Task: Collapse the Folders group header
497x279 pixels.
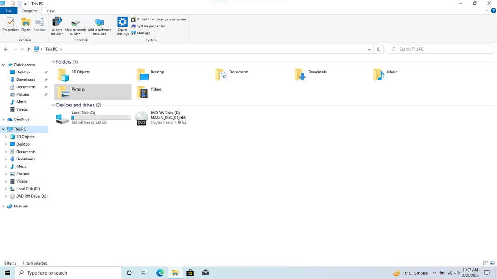Action: coord(53,62)
